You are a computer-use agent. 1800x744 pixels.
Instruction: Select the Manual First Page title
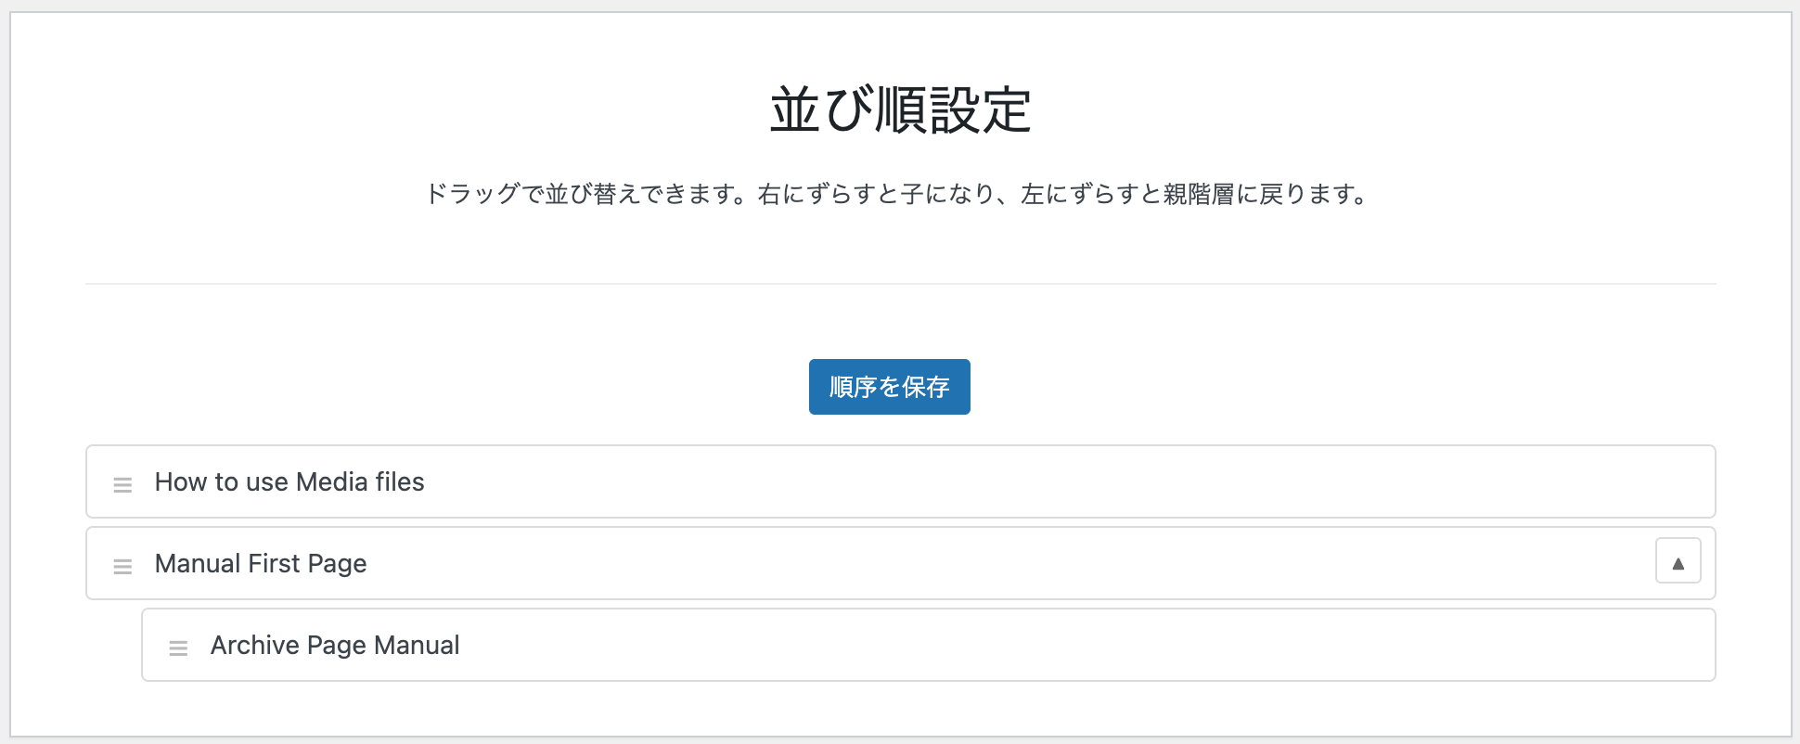(x=261, y=564)
